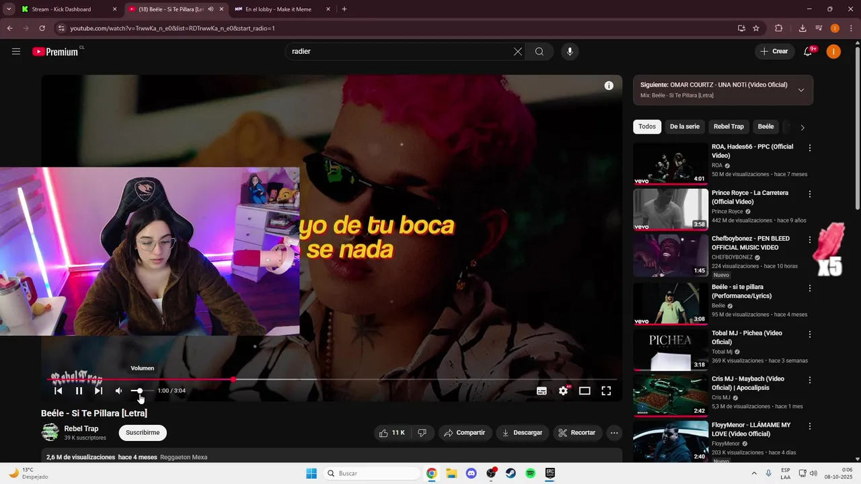Image resolution: width=861 pixels, height=484 pixels.
Task: Show more filter chips with arrow
Action: tap(802, 127)
